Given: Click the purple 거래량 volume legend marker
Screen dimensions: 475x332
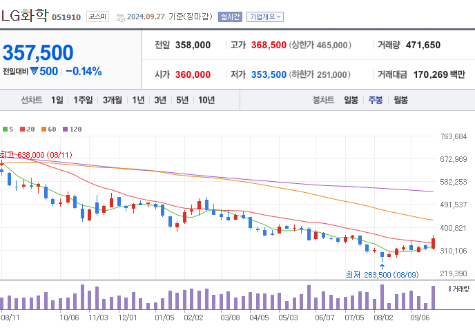Looking at the screenshot, I should point(450,289).
